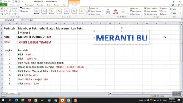Open the Excel Help question mark icon
The width and height of the screenshot is (183, 103).
pyautogui.click(x=173, y=5)
